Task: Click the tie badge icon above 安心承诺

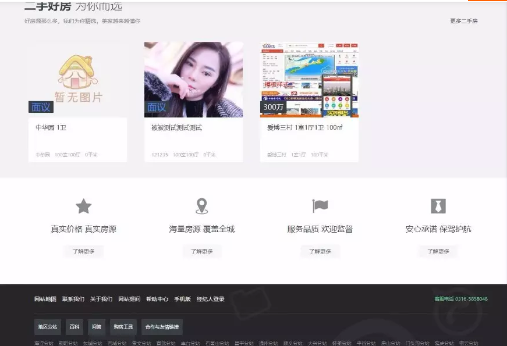Action: 438,206
